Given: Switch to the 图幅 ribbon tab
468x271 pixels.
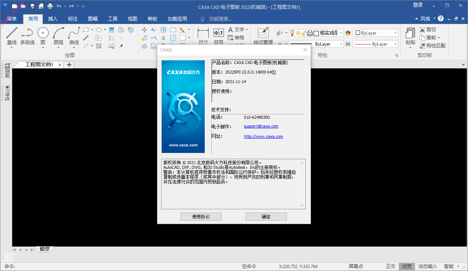Looking at the screenshot, I should point(93,19).
